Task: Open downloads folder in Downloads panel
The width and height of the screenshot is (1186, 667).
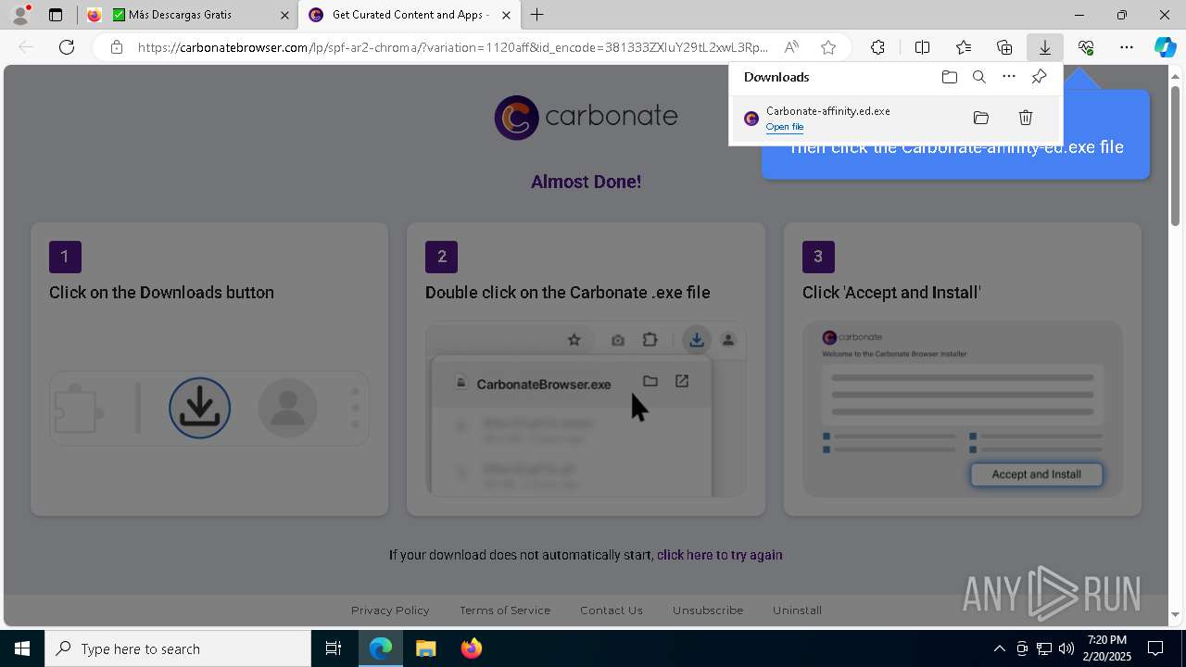Action: pos(950,77)
